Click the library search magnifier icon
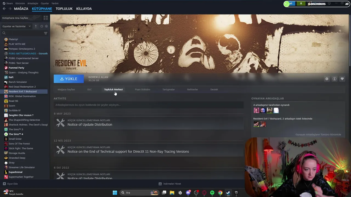Image resolution: width=351 pixels, height=197 pixels. click(4, 33)
